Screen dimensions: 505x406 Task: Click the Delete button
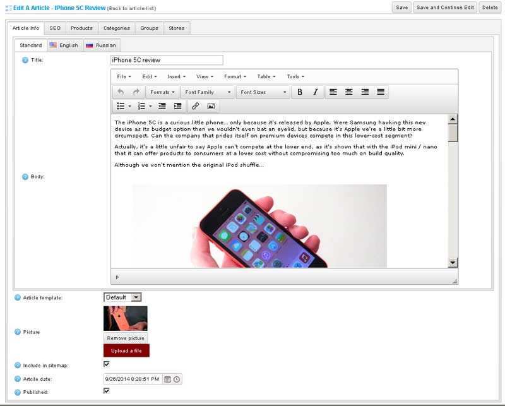click(490, 8)
